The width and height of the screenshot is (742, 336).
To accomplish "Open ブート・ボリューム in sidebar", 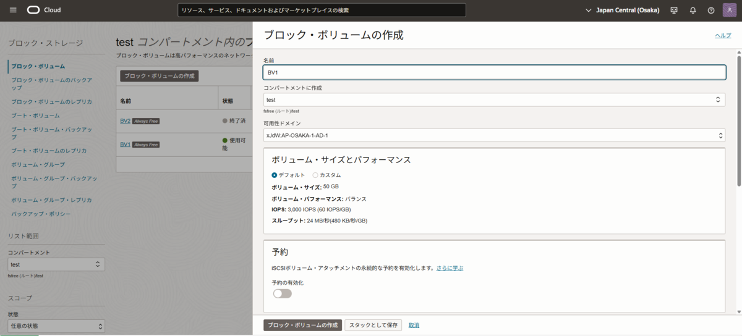I will coord(35,115).
